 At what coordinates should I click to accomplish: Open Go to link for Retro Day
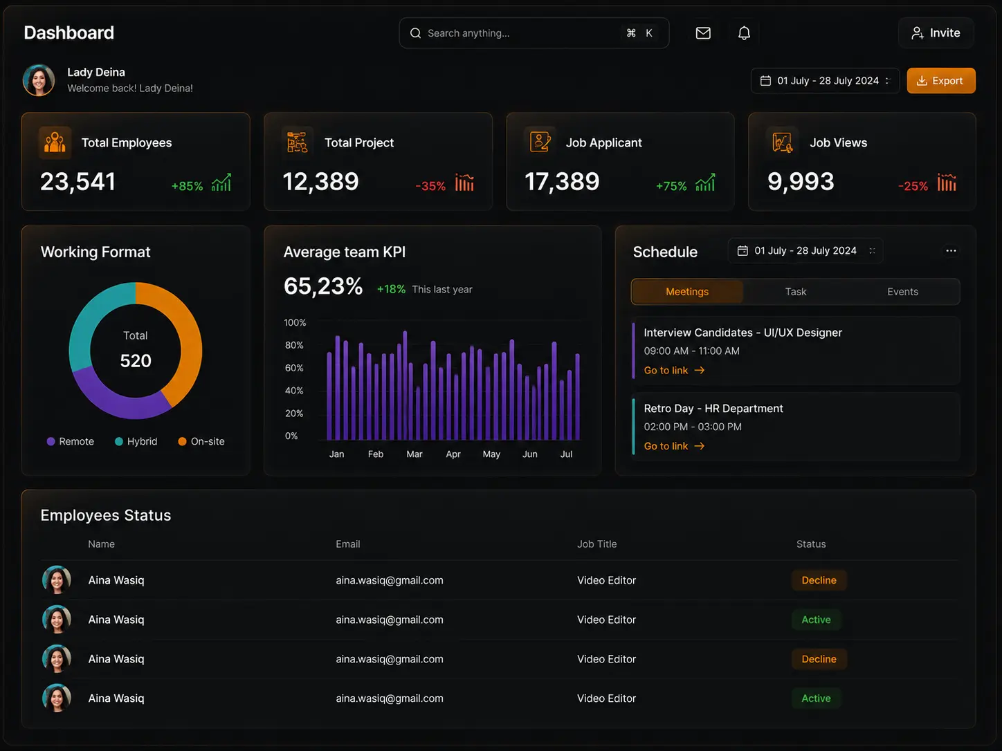click(x=674, y=446)
